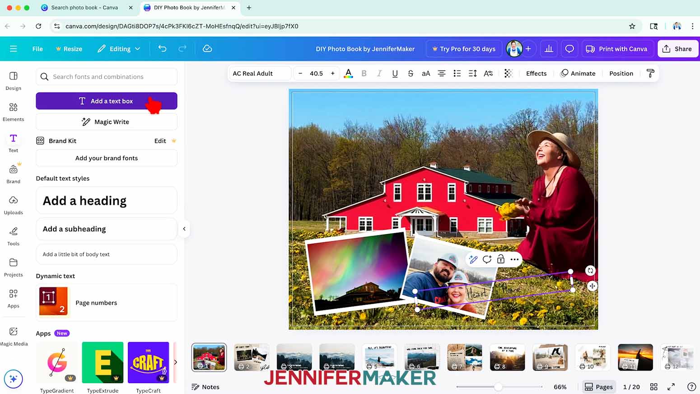The image size is (700, 394).
Task: Toggle bold formatting
Action: pos(364,73)
